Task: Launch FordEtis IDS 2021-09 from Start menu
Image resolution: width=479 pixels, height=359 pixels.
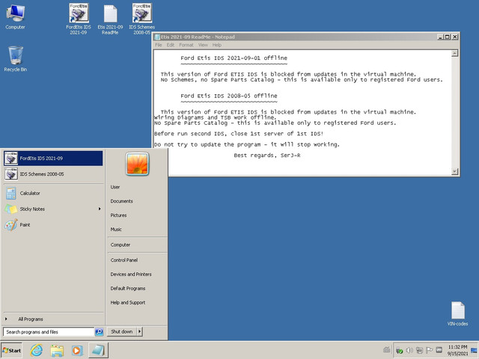Action: (x=53, y=158)
